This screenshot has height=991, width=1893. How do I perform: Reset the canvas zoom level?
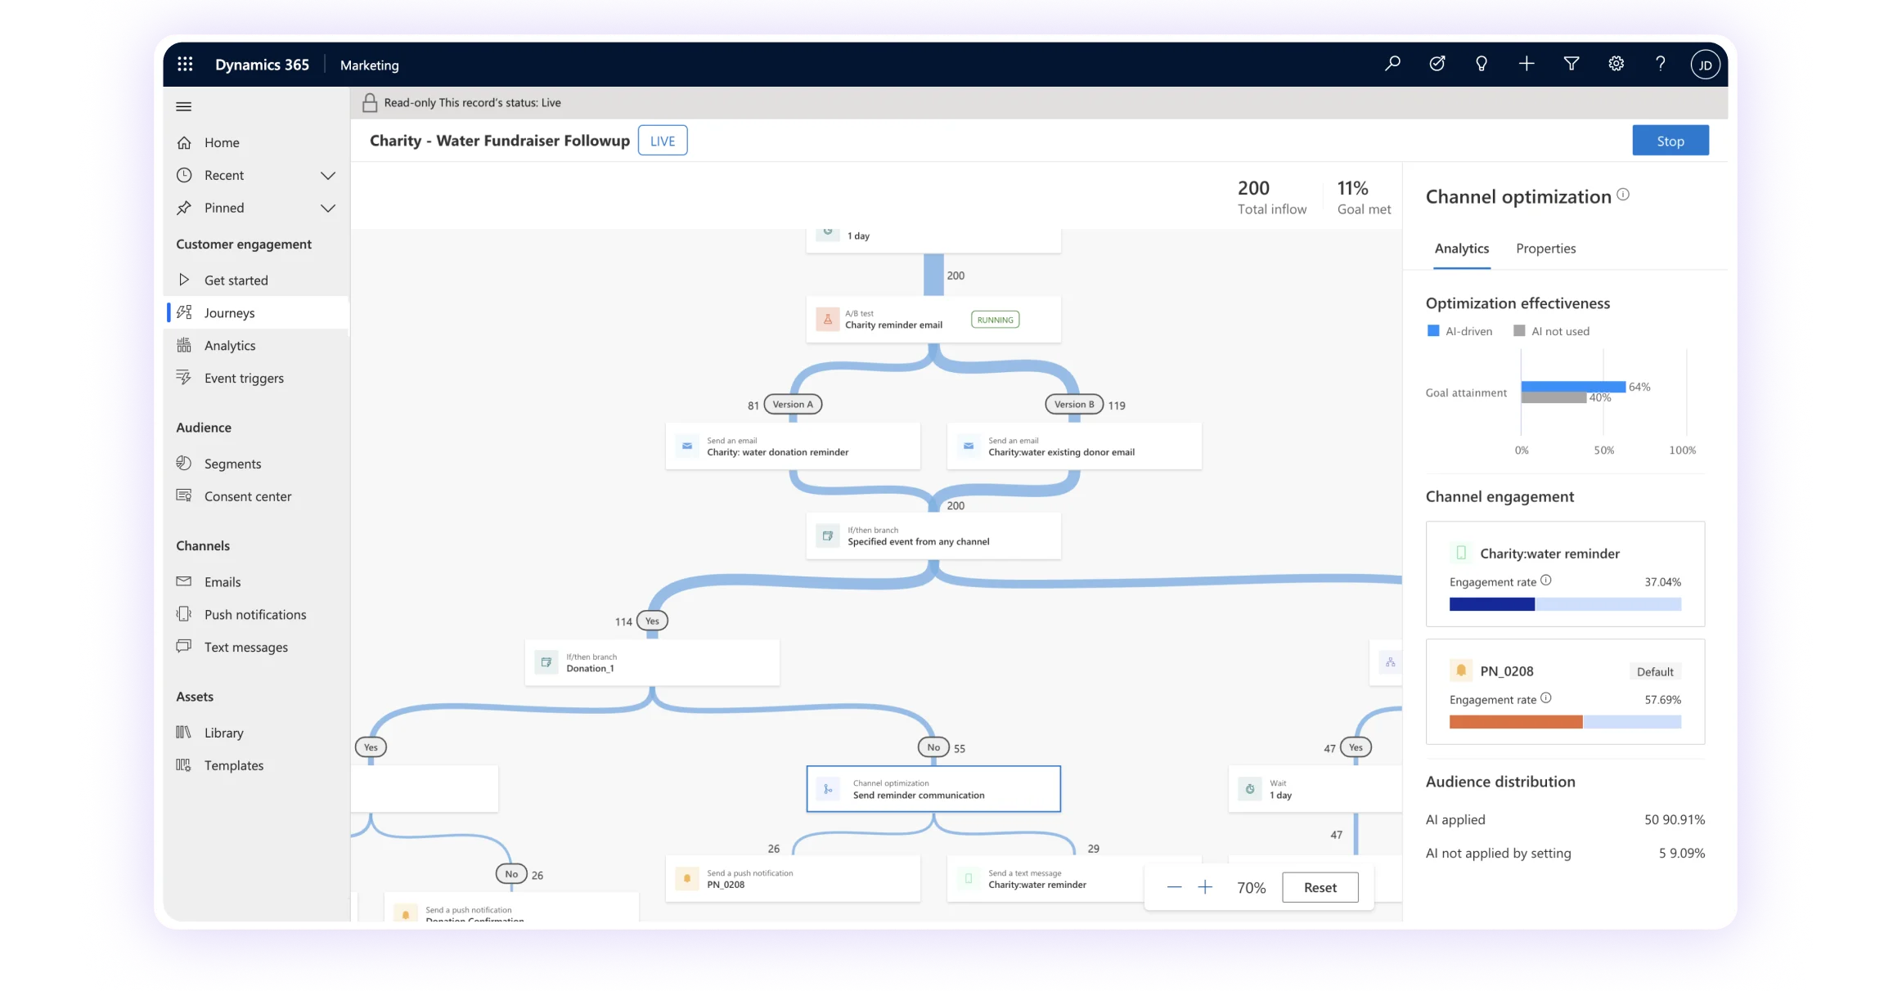(x=1320, y=887)
